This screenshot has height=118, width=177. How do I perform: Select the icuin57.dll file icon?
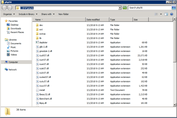pos(37,60)
